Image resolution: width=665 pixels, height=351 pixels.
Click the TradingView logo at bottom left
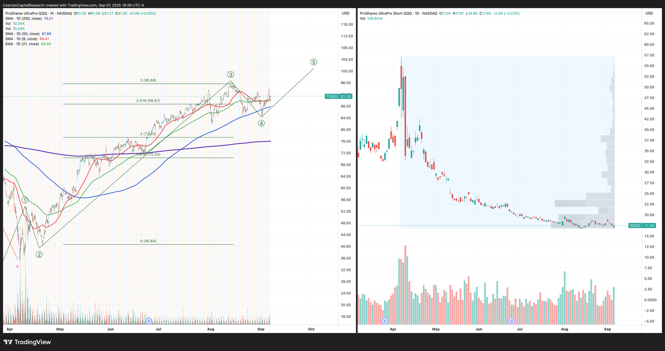(27, 342)
